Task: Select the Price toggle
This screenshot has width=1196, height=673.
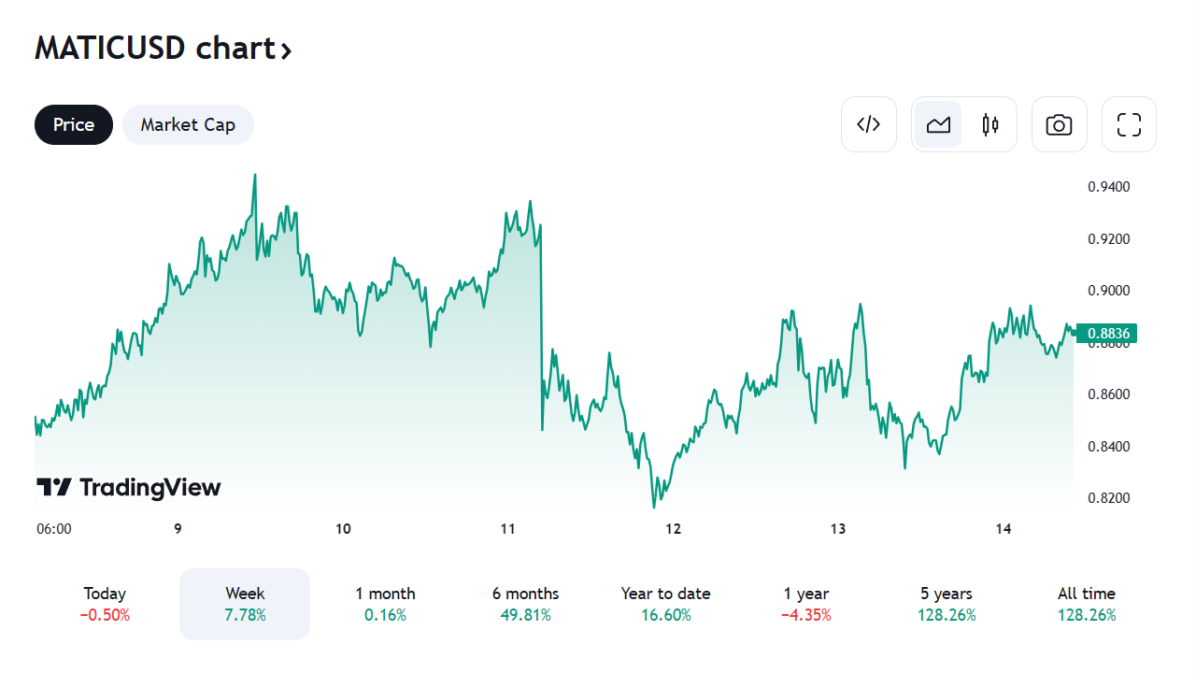Action: pos(74,125)
